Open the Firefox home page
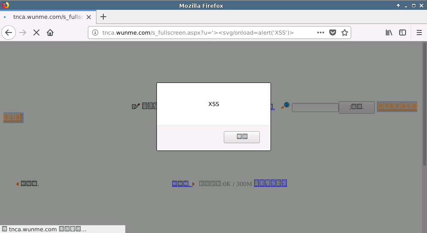 pyautogui.click(x=50, y=32)
